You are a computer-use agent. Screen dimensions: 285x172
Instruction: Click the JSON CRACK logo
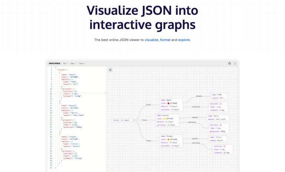pyautogui.click(x=55, y=64)
